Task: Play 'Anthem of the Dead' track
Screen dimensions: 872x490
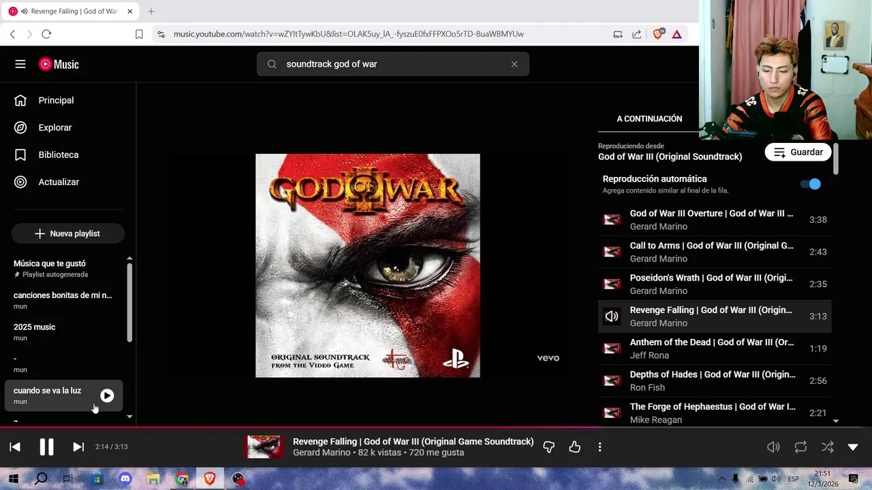Action: coord(715,348)
